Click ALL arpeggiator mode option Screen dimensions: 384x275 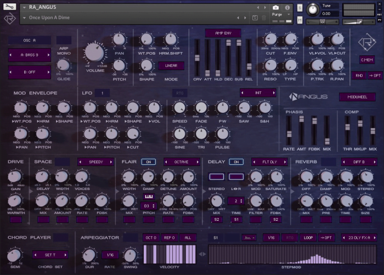[188, 238]
